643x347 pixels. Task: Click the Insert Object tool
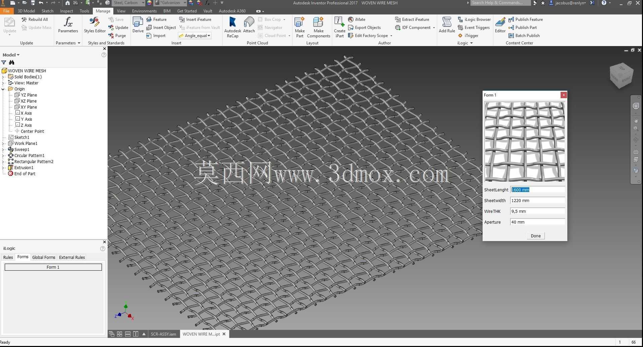click(161, 28)
